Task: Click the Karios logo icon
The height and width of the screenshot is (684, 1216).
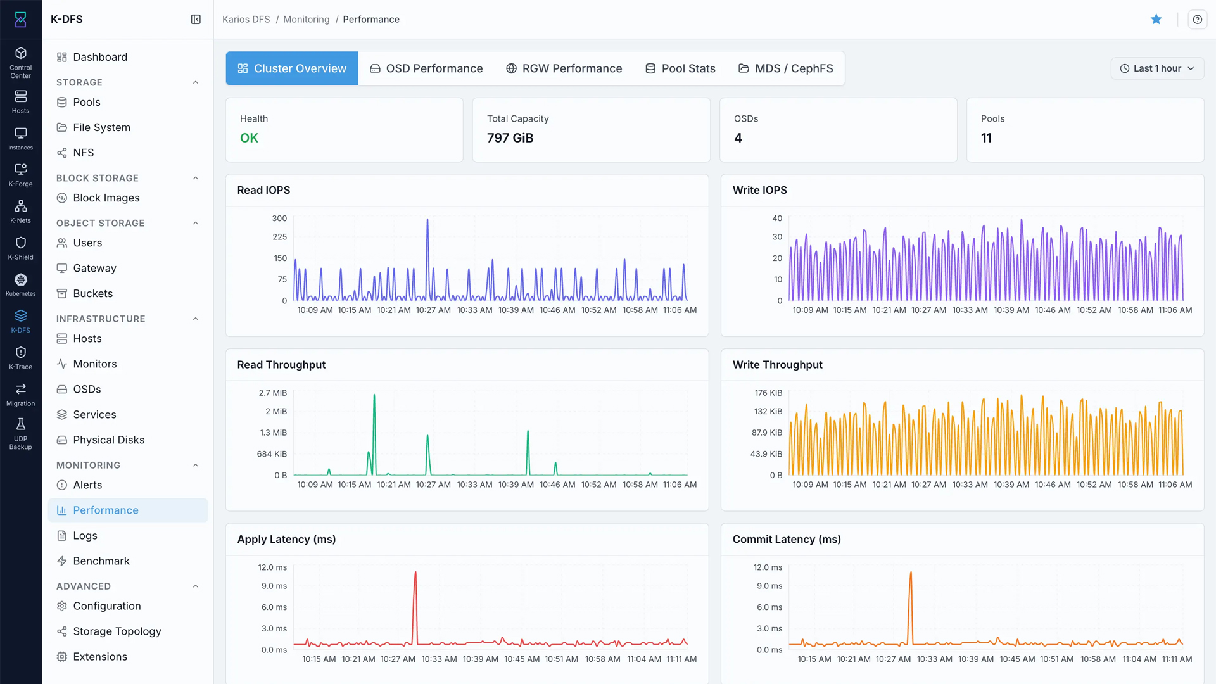Action: click(x=21, y=20)
